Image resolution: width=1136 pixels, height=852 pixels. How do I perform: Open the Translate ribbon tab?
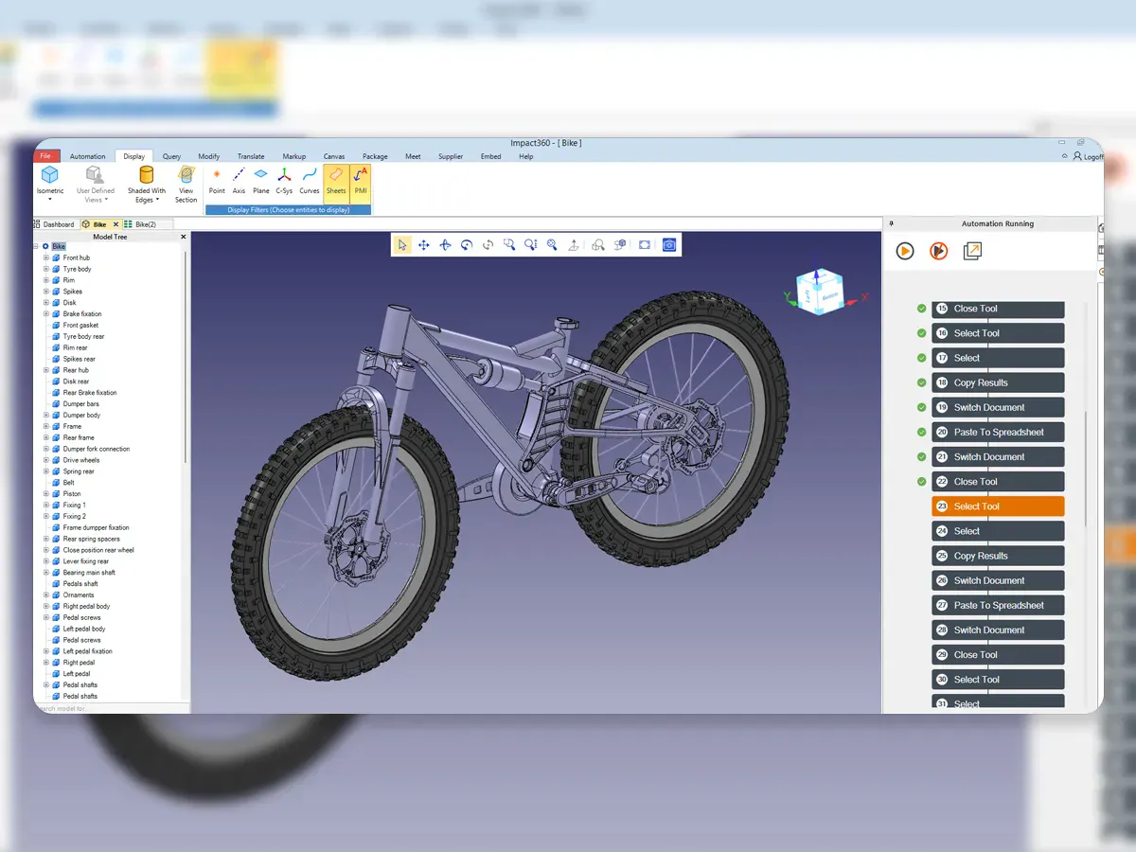(x=251, y=156)
